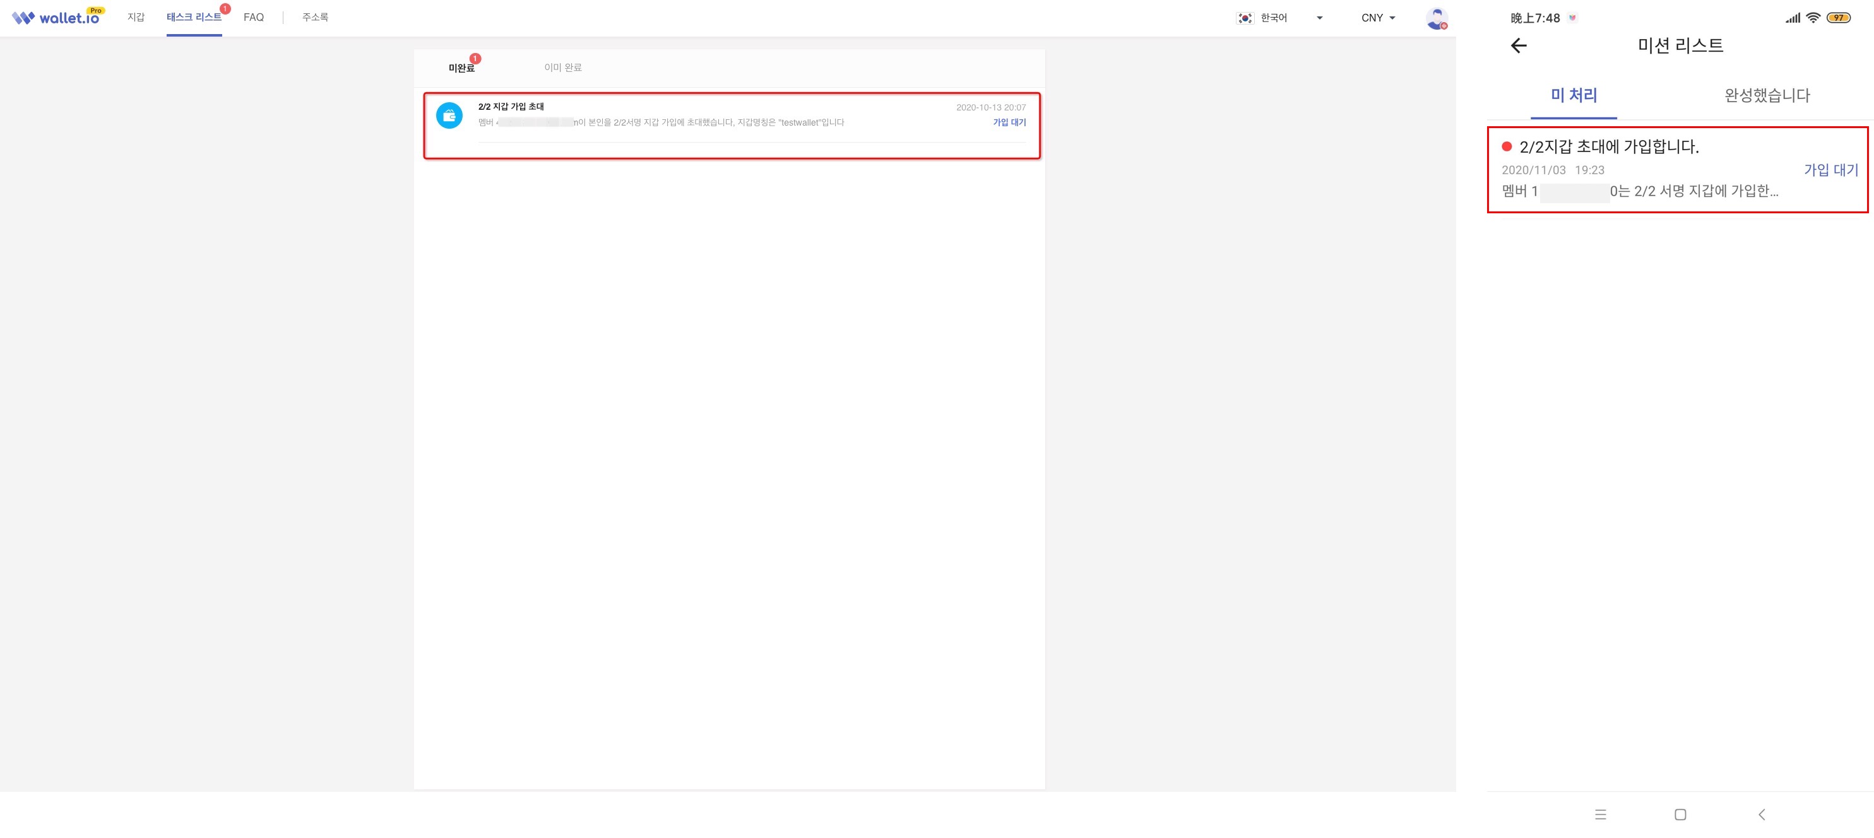The image size is (1874, 838).
Task: Tap Android back chevron icon
Action: [1761, 814]
